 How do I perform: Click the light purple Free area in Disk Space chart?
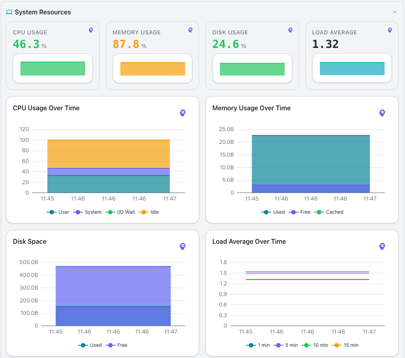[113, 286]
